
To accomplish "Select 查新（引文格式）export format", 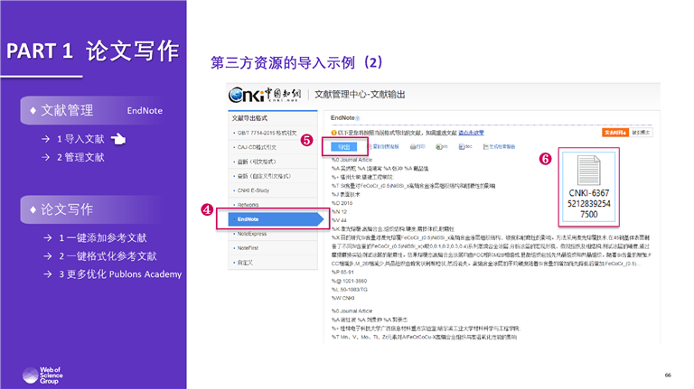I will (x=257, y=162).
